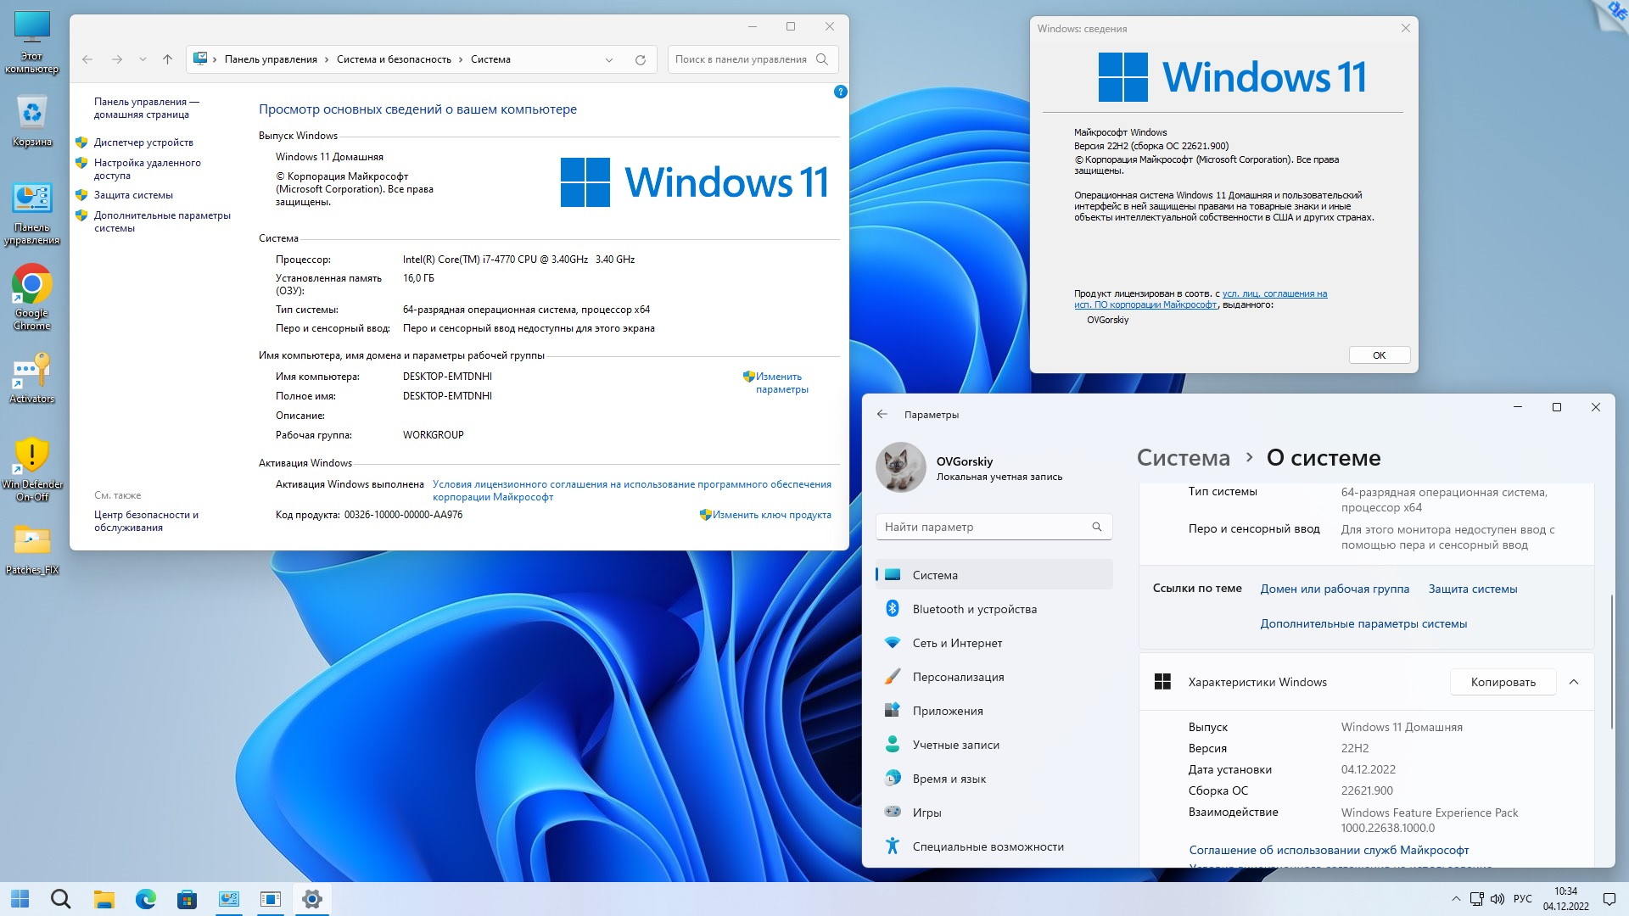Switch to Settings gear on taskbar

312,899
